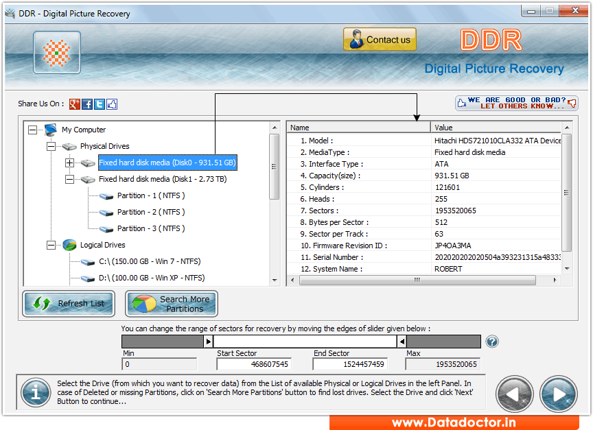Viewport: 593px width, 430px height.
Task: Click the Refresh List button
Action: tap(69, 303)
